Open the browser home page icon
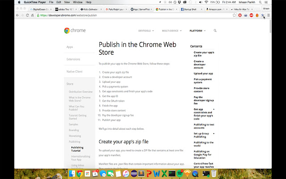 pos(32,15)
